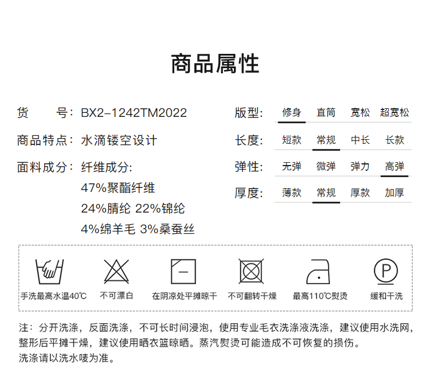This screenshot has height=369, width=430.
Task: Select the 直筒 fit option
Action: (x=326, y=112)
